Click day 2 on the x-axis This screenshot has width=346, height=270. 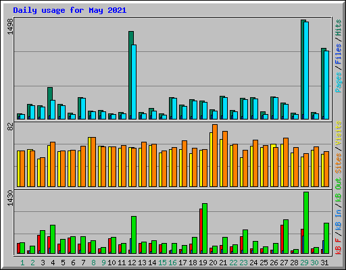click(32, 263)
